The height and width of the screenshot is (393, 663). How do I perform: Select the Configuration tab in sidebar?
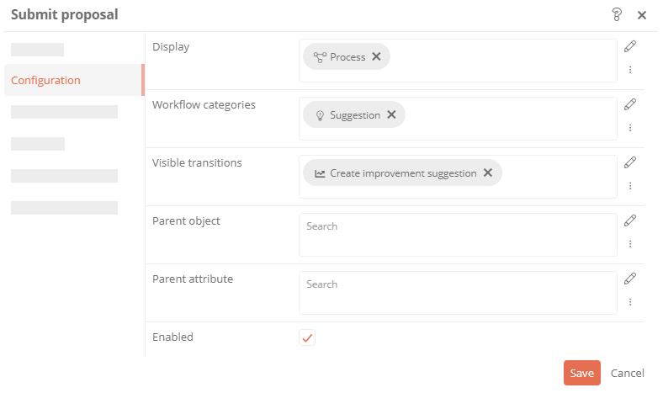point(74,80)
